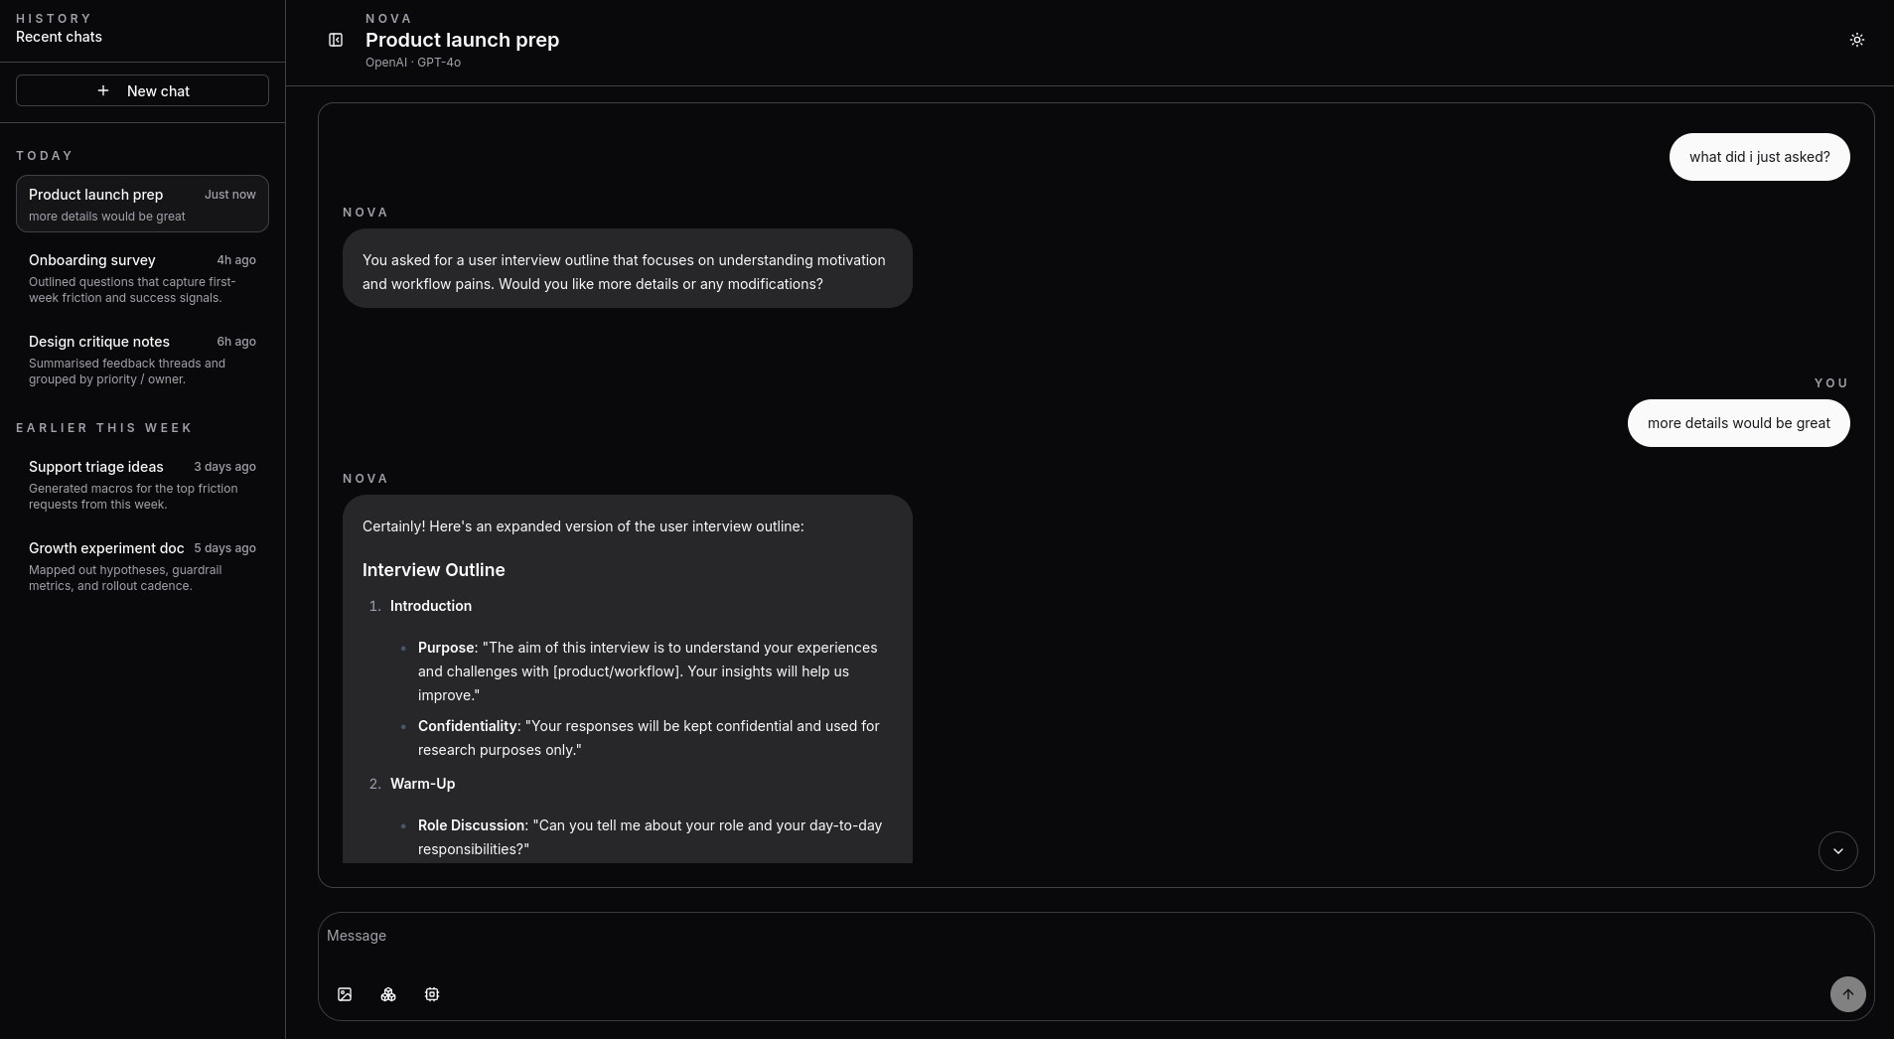Click the stacked cubes icon

[388, 994]
